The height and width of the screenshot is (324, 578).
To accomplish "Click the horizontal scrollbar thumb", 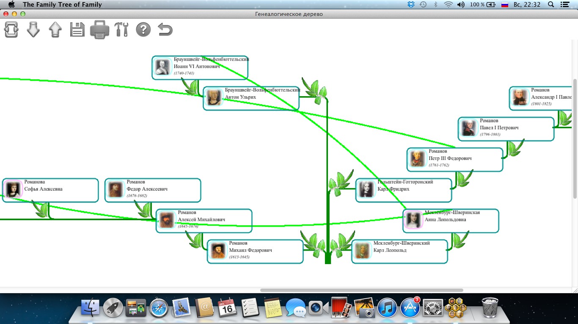I will tap(361, 290).
